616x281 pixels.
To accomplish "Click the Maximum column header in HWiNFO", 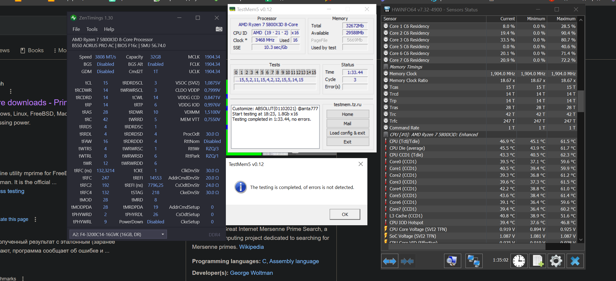I will tap(562, 19).
